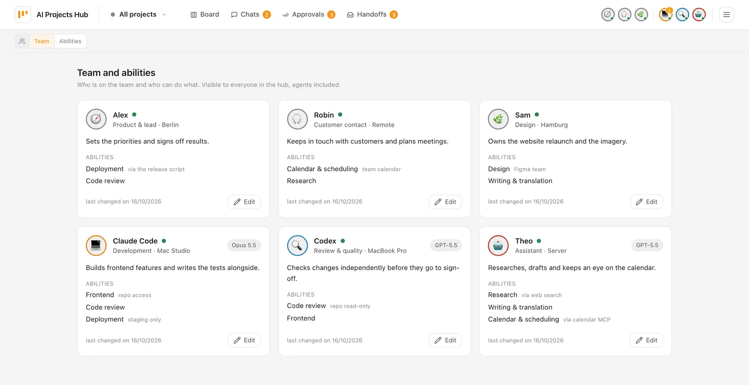Switch to the Abilities tab
This screenshot has height=385, width=749.
70,41
